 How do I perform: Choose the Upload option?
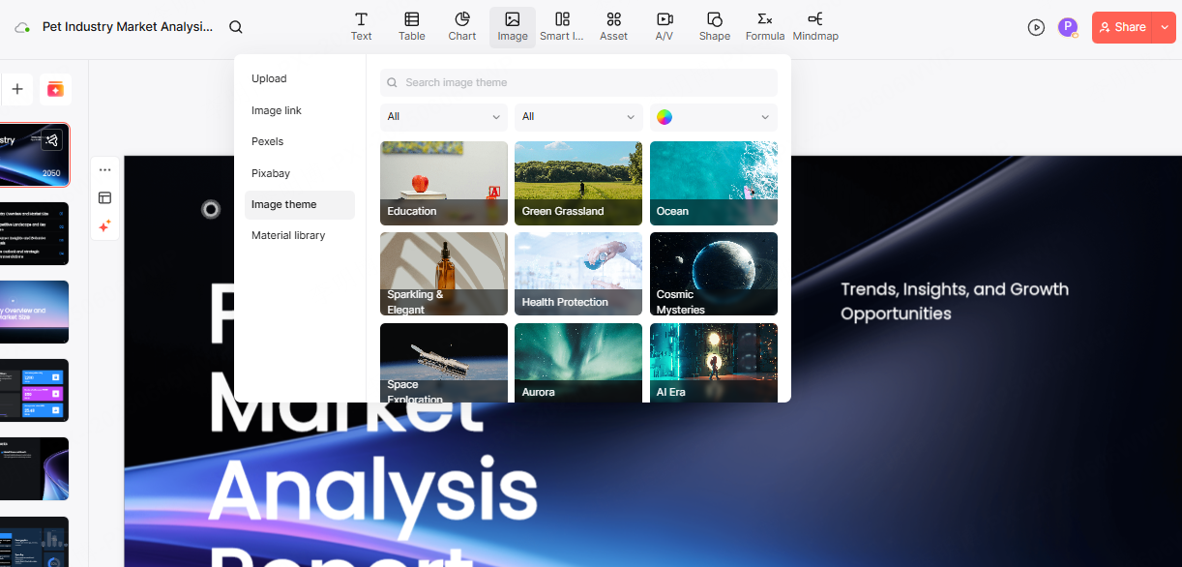point(268,78)
